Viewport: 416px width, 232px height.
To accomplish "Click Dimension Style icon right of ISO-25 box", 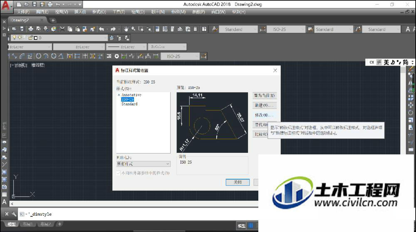I will pos(204,56).
